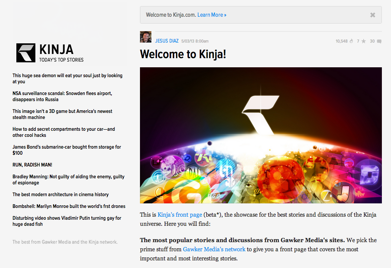Click the 30 comments count
The width and height of the screenshot is (391, 268).
coord(372,41)
